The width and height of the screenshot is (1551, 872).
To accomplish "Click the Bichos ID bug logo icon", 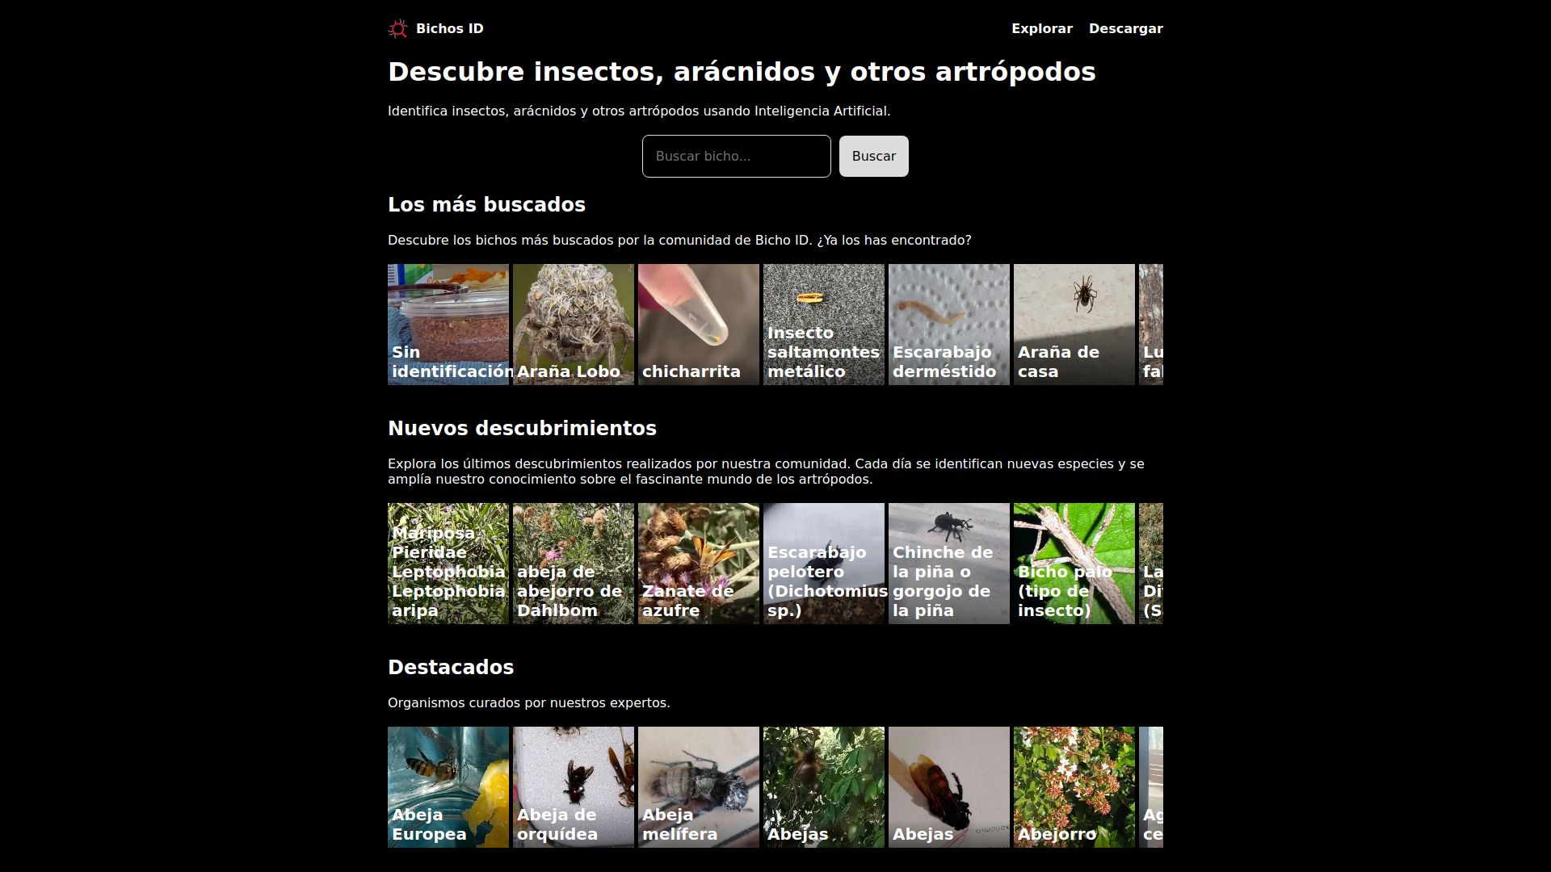I will tap(397, 29).
